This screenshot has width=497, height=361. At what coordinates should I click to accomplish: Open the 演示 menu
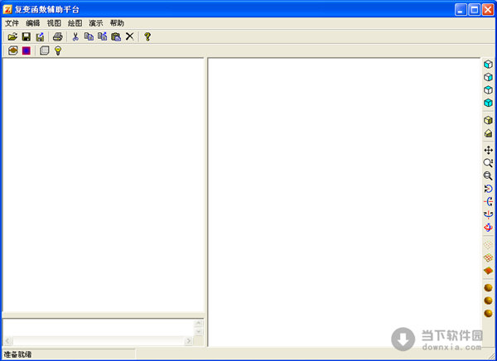tap(96, 23)
